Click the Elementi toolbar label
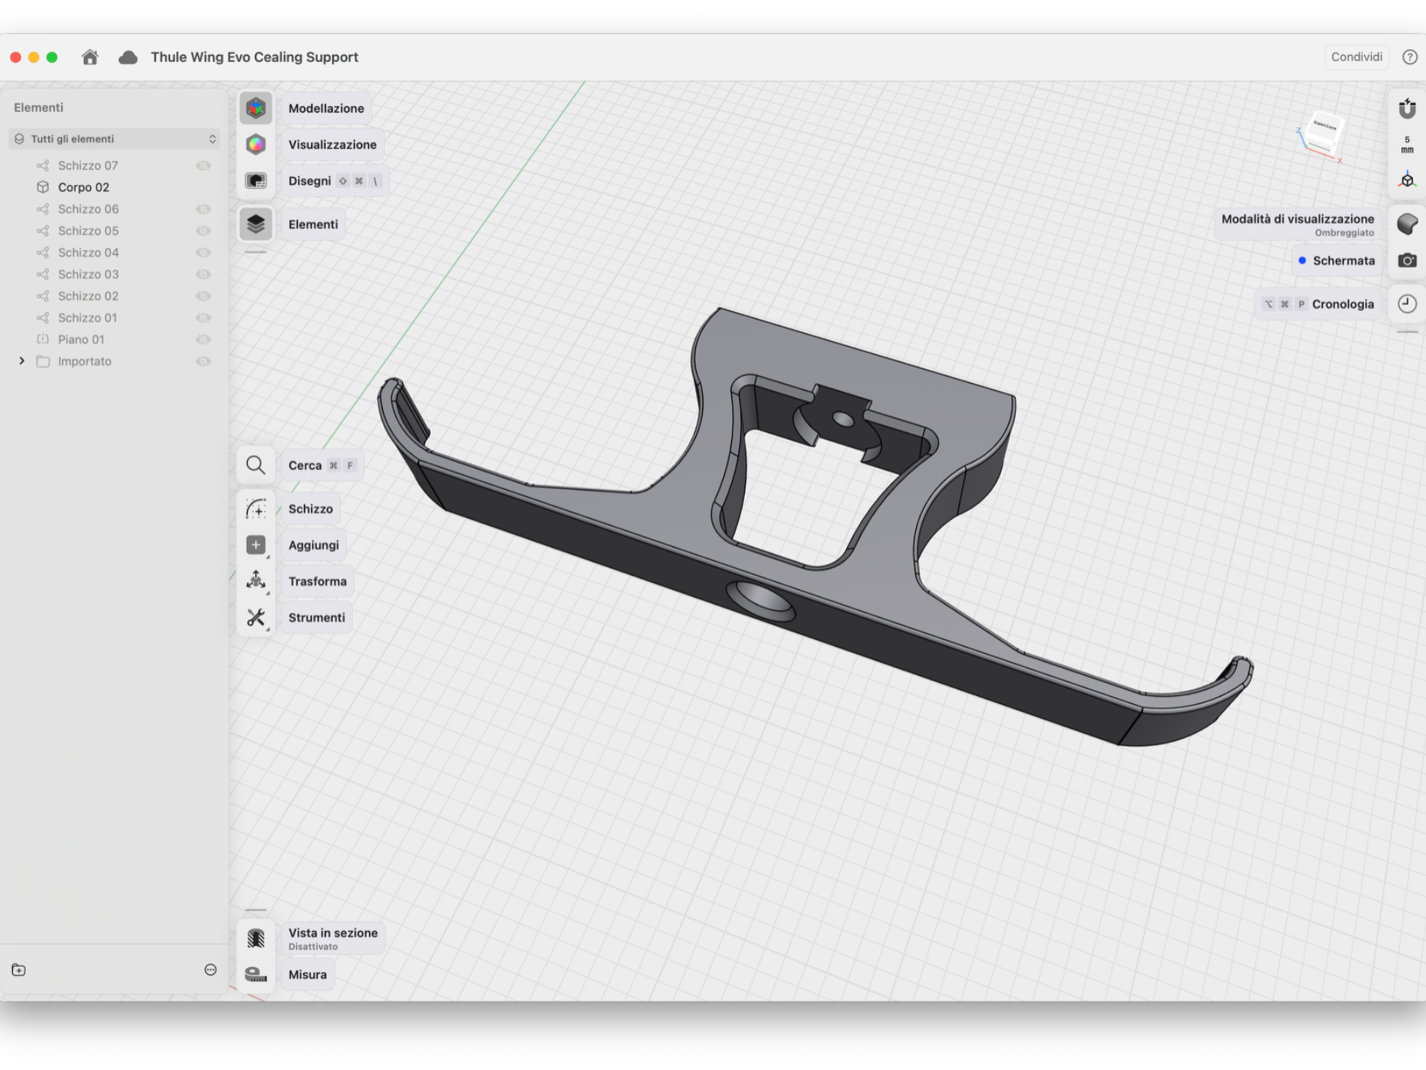Screen dimensions: 1426x1070 (313, 224)
